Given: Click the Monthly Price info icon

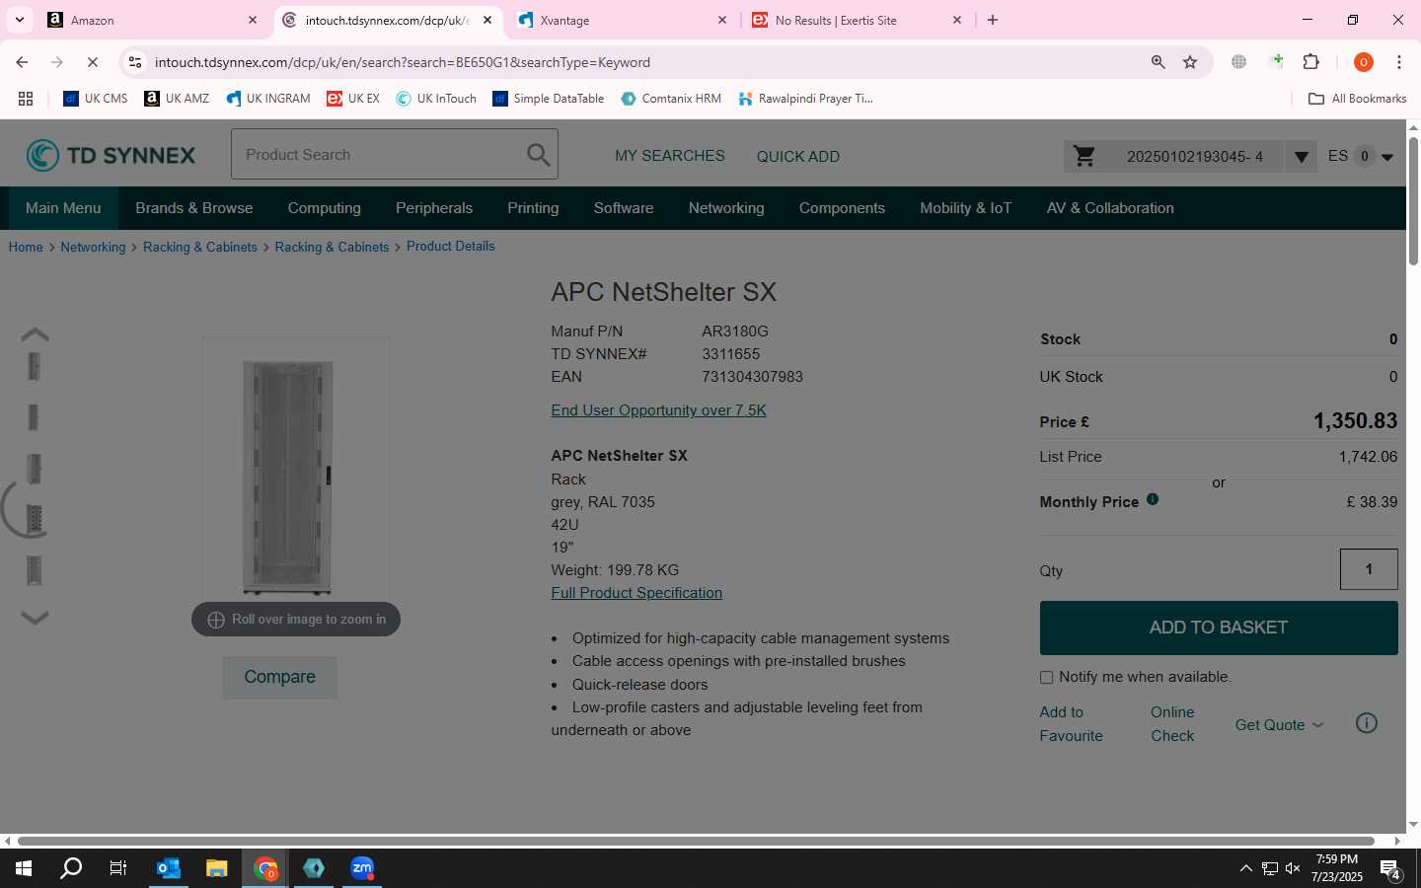Looking at the screenshot, I should pos(1153,499).
